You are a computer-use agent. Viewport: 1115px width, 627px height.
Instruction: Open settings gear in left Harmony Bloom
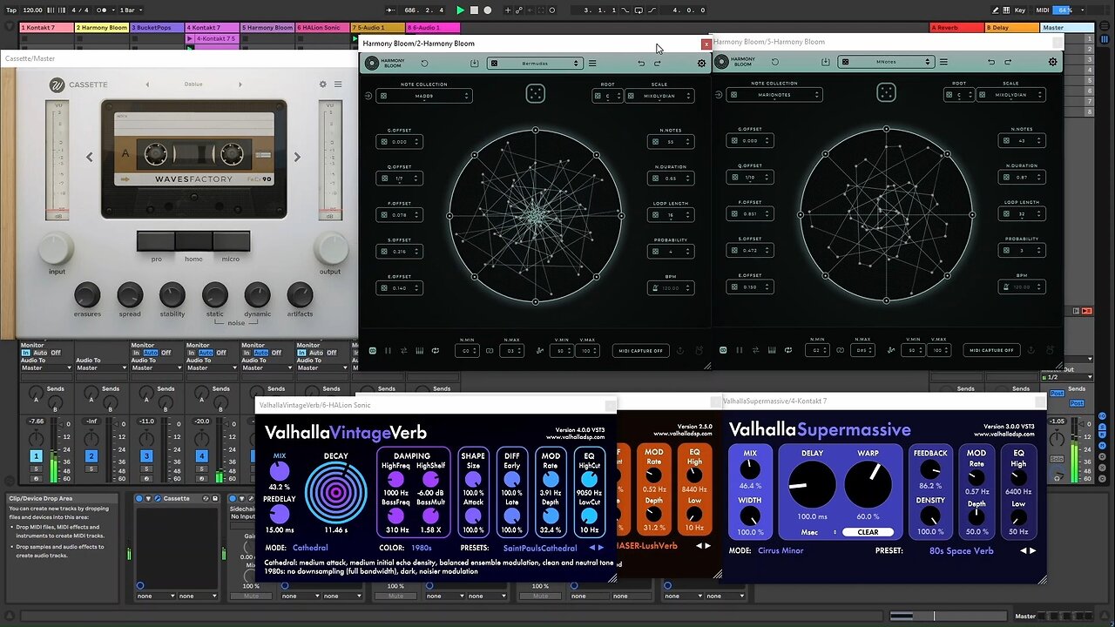[701, 63]
